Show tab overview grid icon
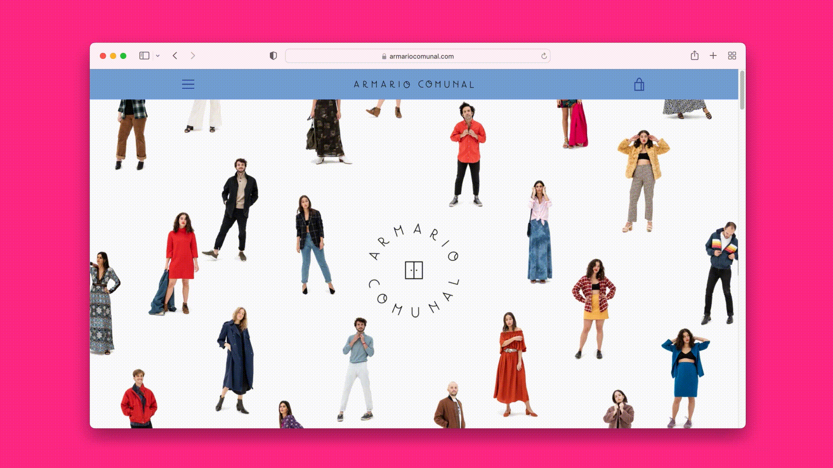Image resolution: width=833 pixels, height=468 pixels. (x=732, y=55)
